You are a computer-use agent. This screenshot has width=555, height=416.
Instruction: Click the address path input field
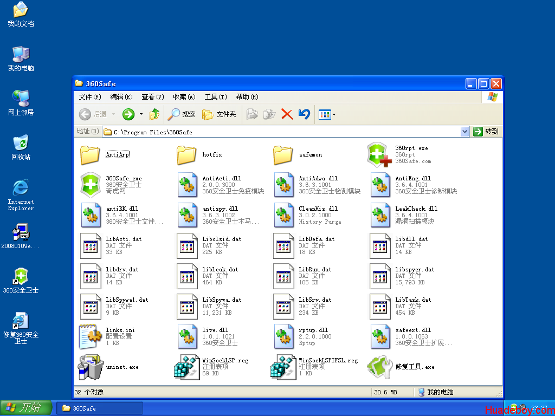[x=281, y=132]
